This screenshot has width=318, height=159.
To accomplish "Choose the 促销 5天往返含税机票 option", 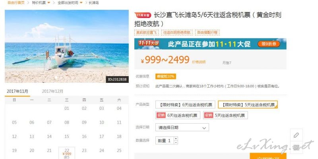I will [225, 115].
